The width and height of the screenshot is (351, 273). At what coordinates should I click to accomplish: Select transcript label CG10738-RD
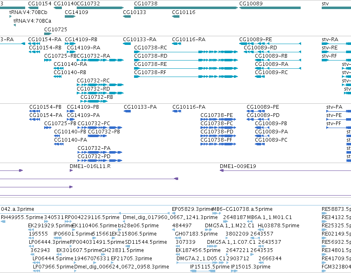click(x=151, y=56)
